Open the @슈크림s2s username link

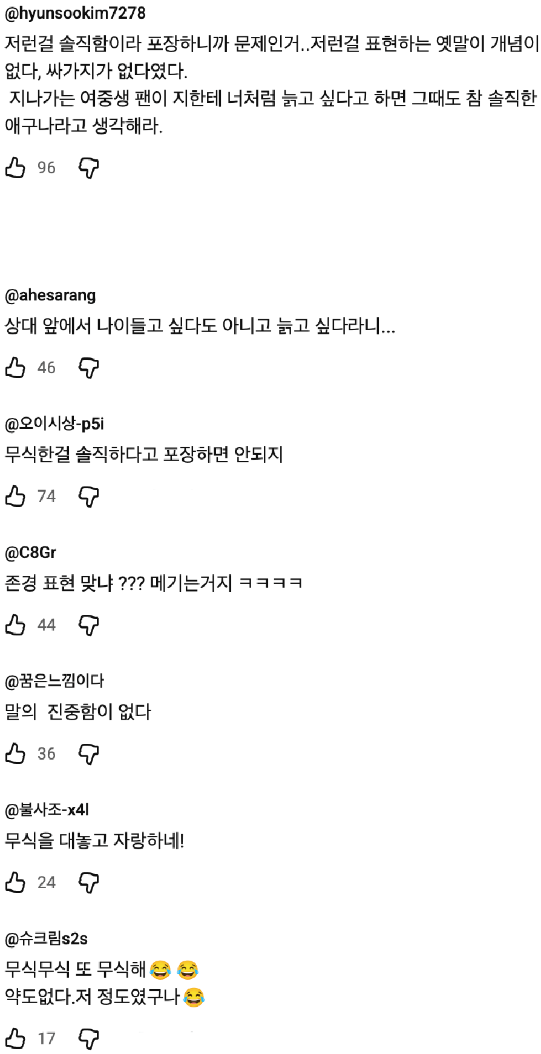click(46, 939)
